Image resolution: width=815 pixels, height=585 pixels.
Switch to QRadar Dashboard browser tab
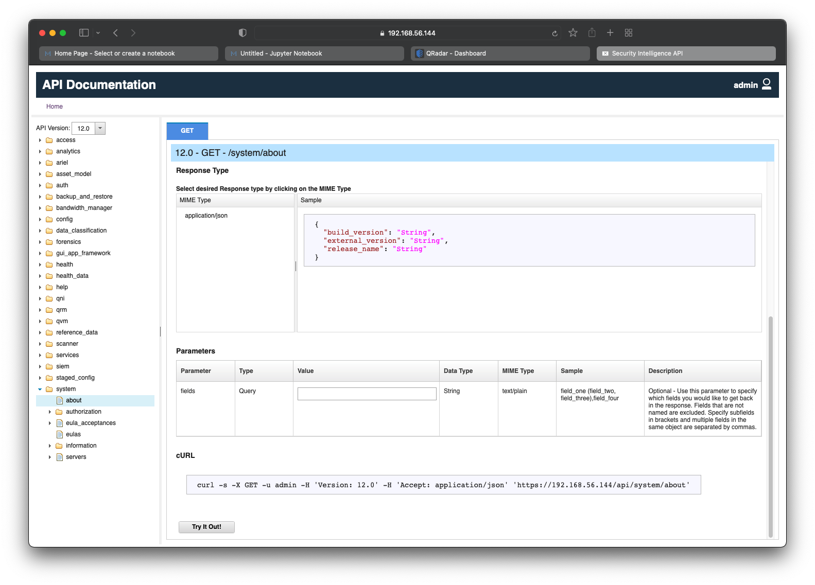(x=500, y=54)
